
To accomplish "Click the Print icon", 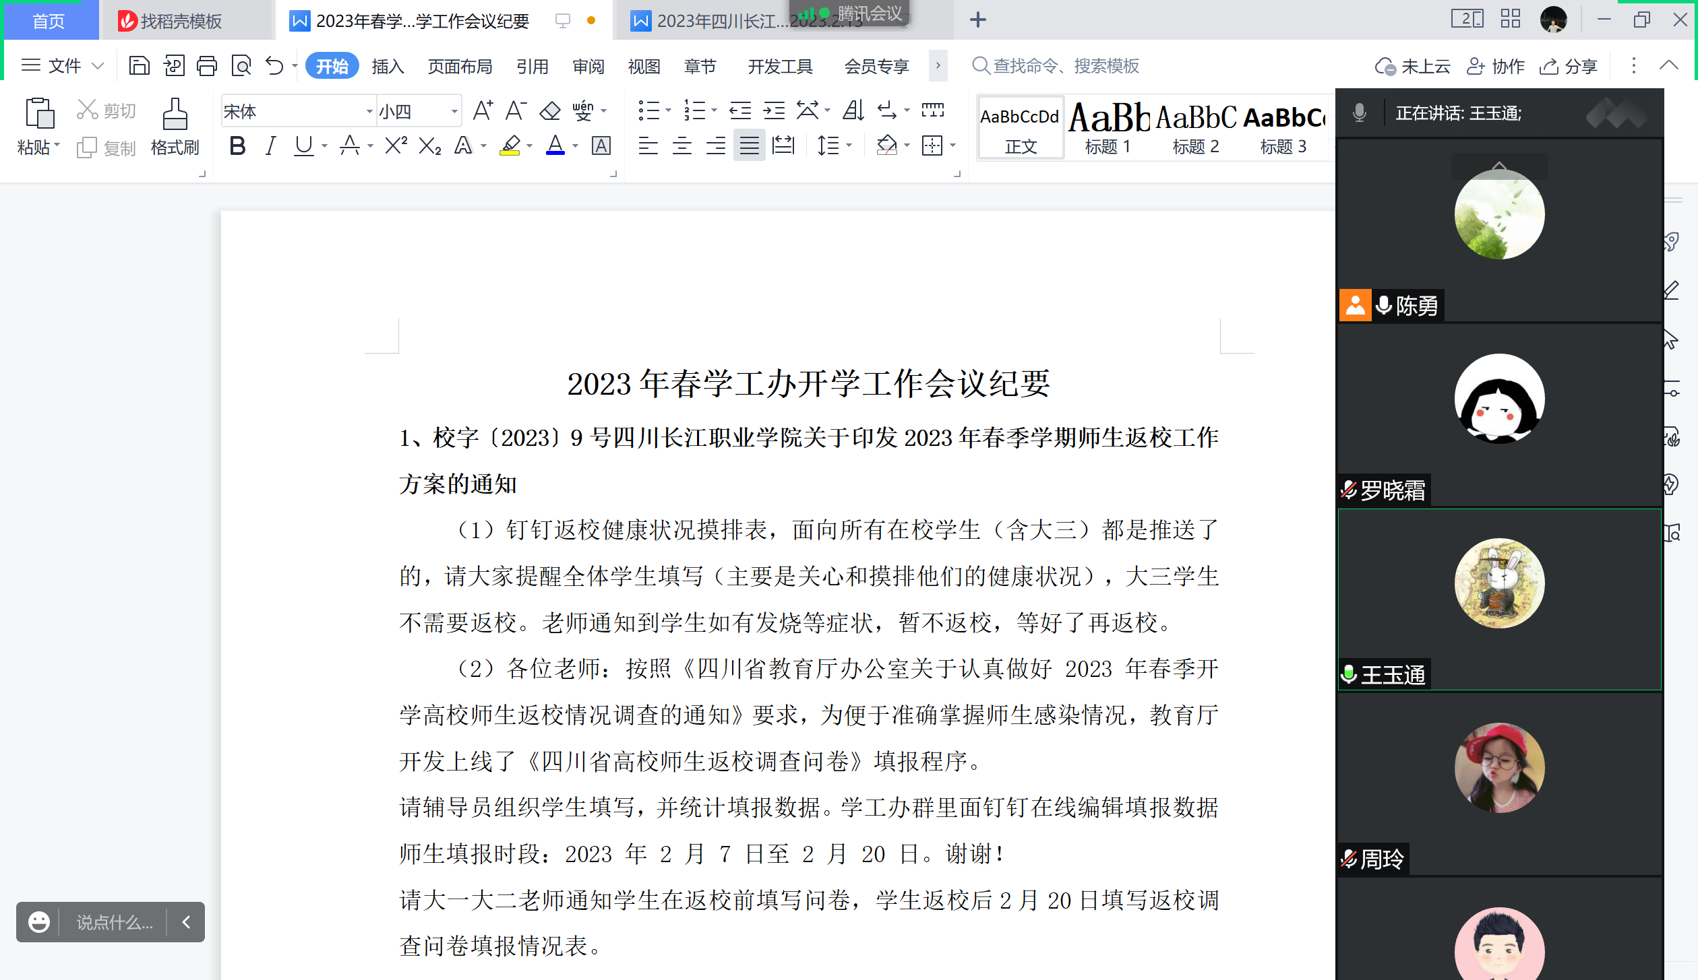I will coord(207,66).
